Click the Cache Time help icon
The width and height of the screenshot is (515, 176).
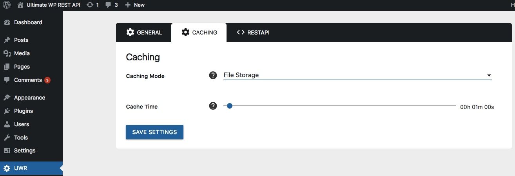pyautogui.click(x=213, y=106)
